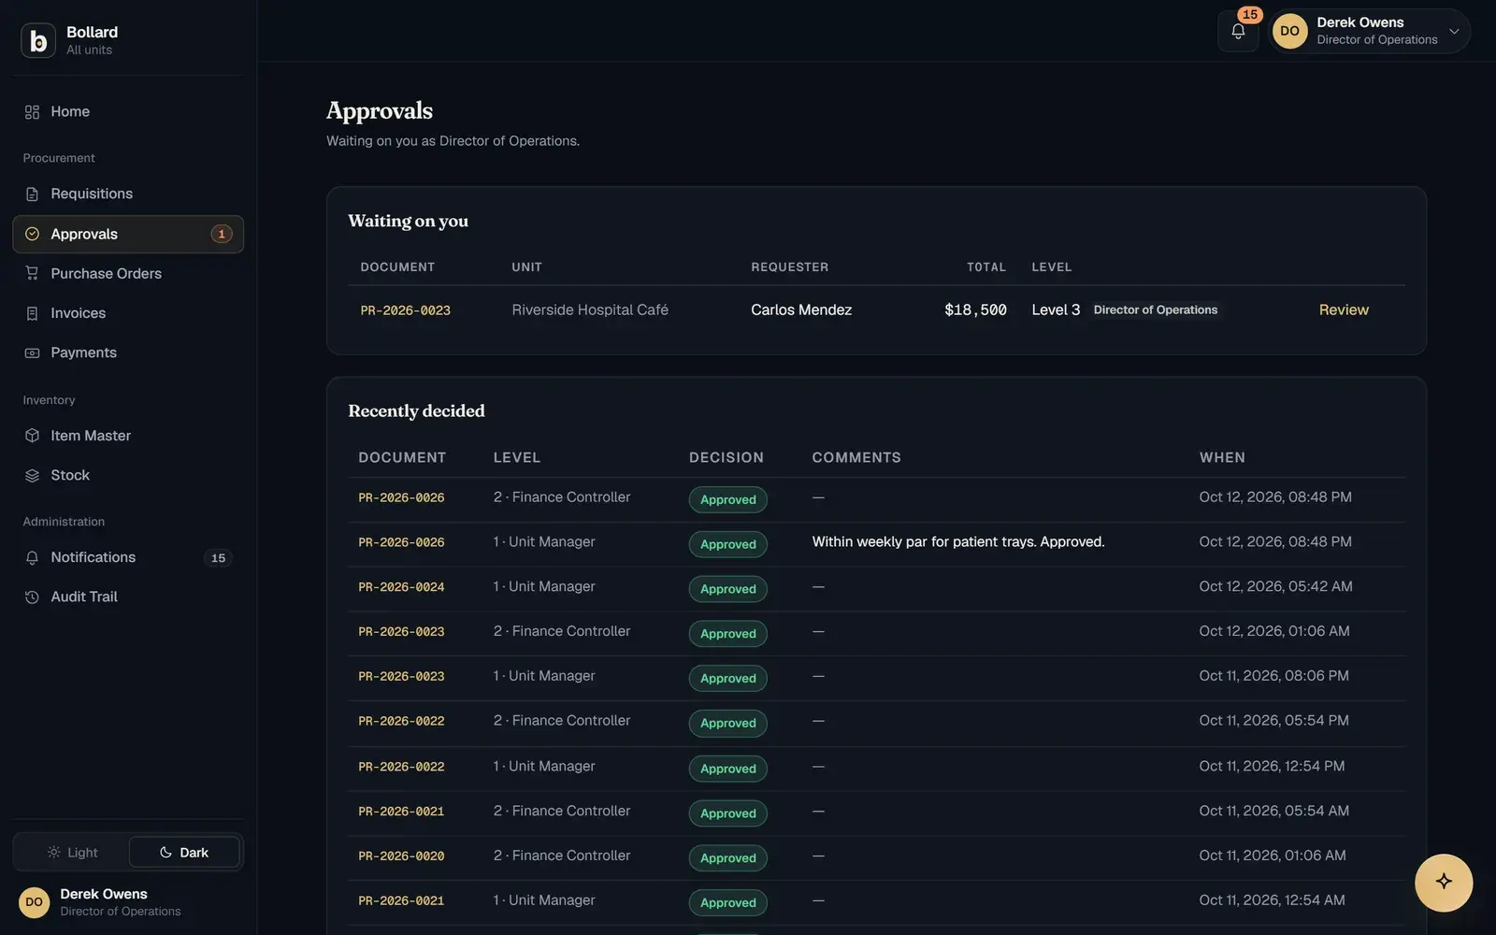
Task: Click timestamp Oct 12, 2026, 05:42 AM
Action: click(x=1275, y=586)
